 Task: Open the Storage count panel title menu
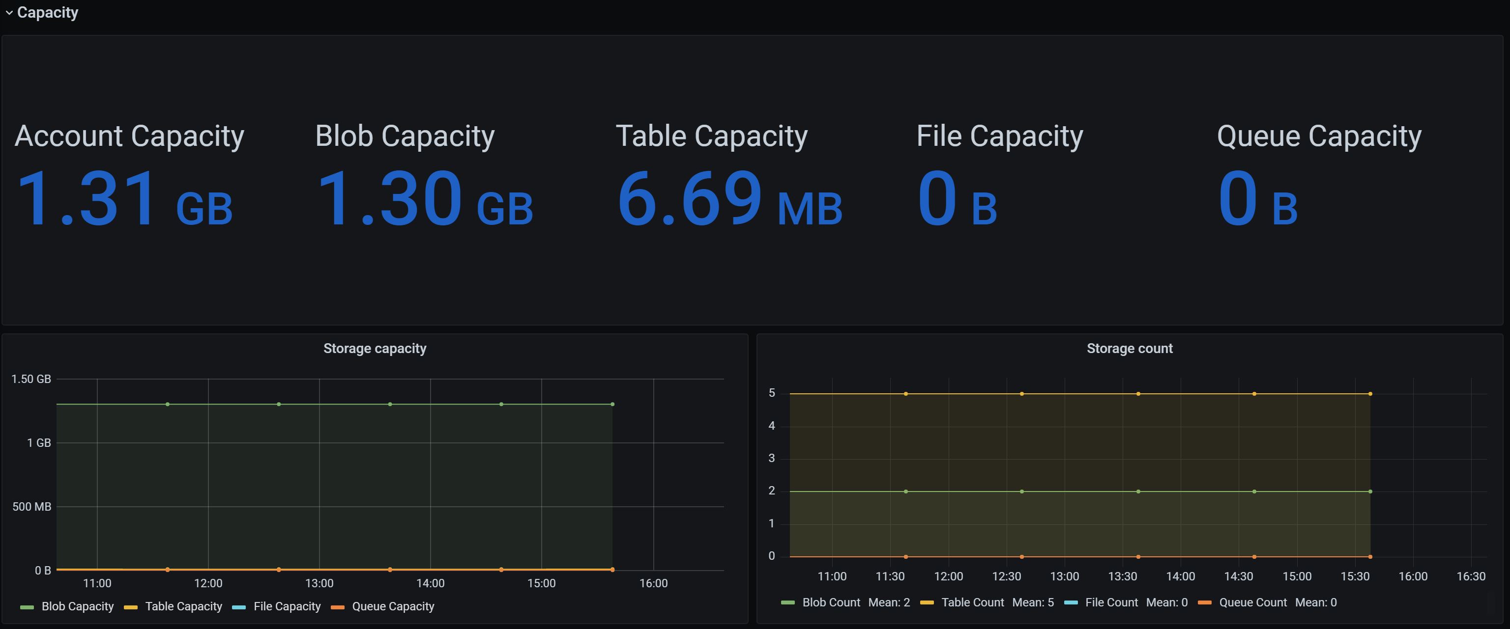click(x=1129, y=349)
